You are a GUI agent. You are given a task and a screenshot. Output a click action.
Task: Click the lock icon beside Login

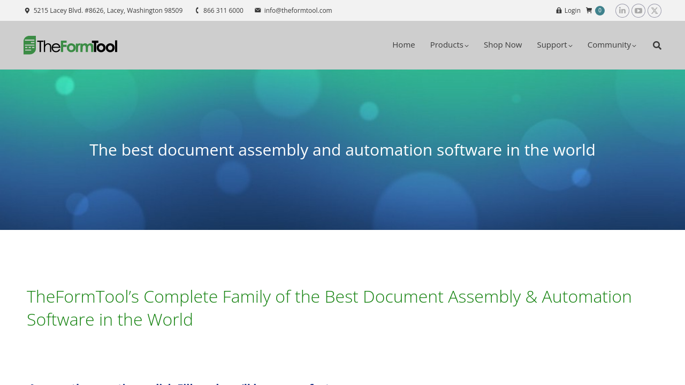coord(559,11)
